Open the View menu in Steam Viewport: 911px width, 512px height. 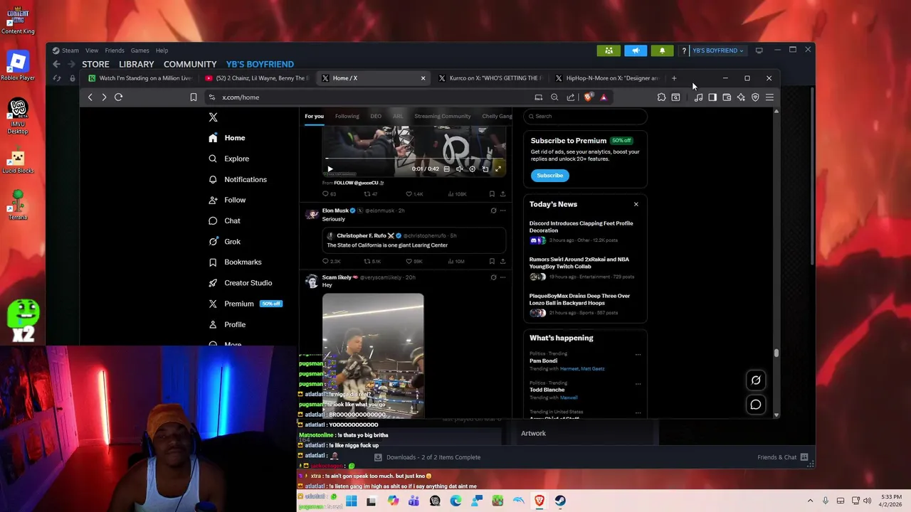pyautogui.click(x=92, y=50)
